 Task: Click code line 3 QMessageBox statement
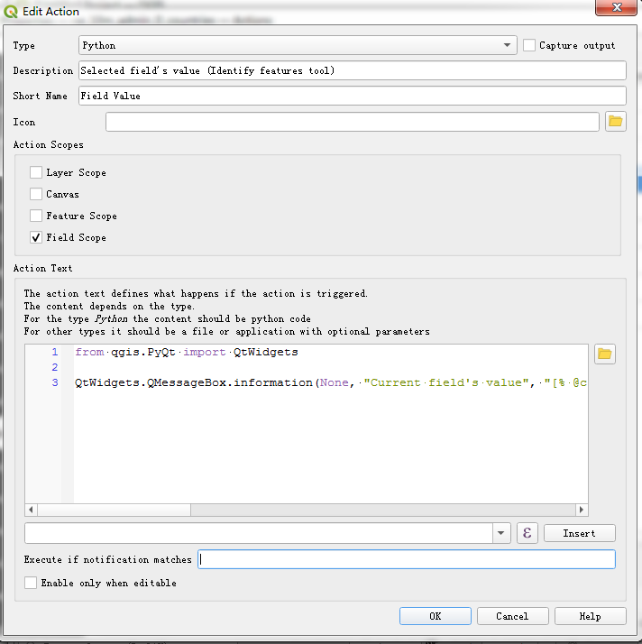(330, 382)
